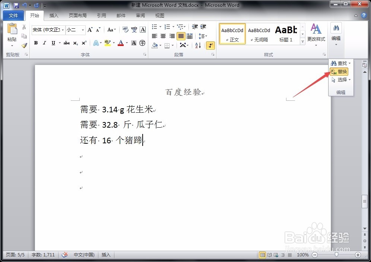Click the Distributed alignment icon
This screenshot has height=262, width=371.
pos(190,36)
